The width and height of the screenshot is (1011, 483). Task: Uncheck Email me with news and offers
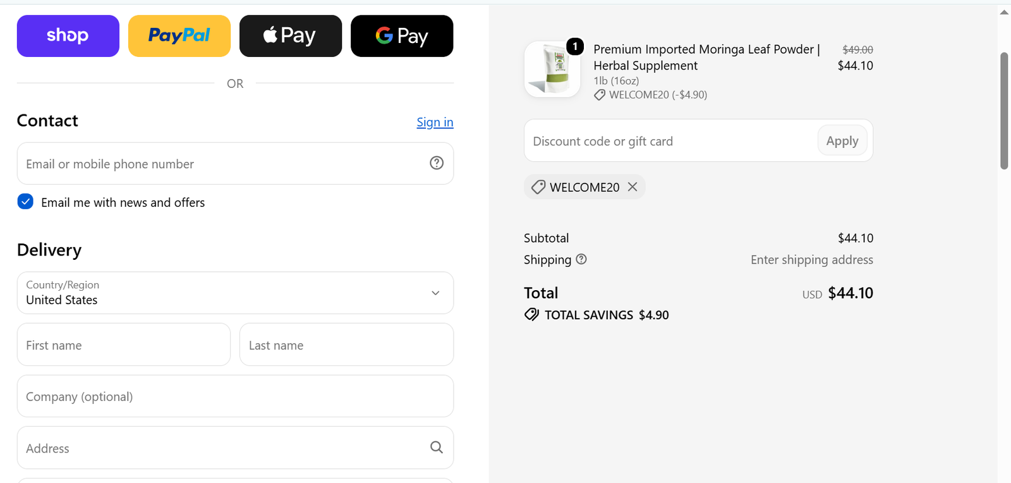point(25,202)
